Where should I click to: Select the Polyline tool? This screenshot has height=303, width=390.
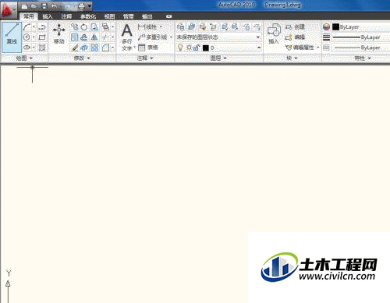tap(42, 26)
